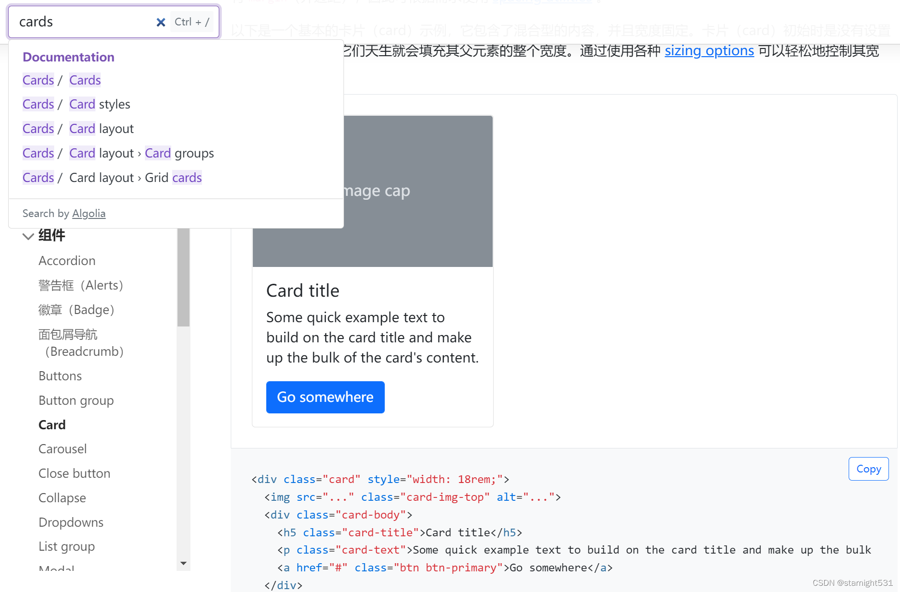Select the active Card sidebar item

(x=52, y=425)
